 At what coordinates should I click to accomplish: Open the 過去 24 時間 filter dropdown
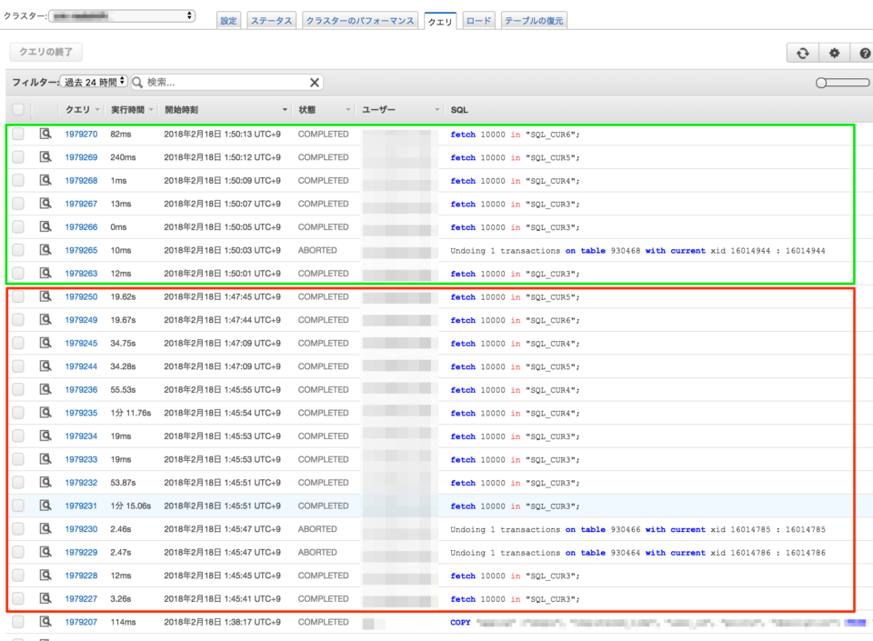pyautogui.click(x=94, y=82)
